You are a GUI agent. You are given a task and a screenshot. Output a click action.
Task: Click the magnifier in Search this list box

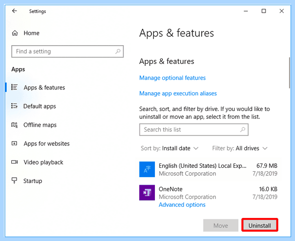(x=243, y=130)
